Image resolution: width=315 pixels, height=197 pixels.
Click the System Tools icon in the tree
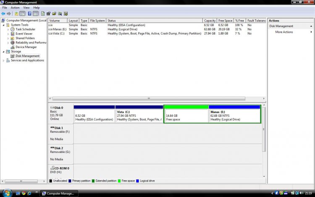[x=8, y=25]
